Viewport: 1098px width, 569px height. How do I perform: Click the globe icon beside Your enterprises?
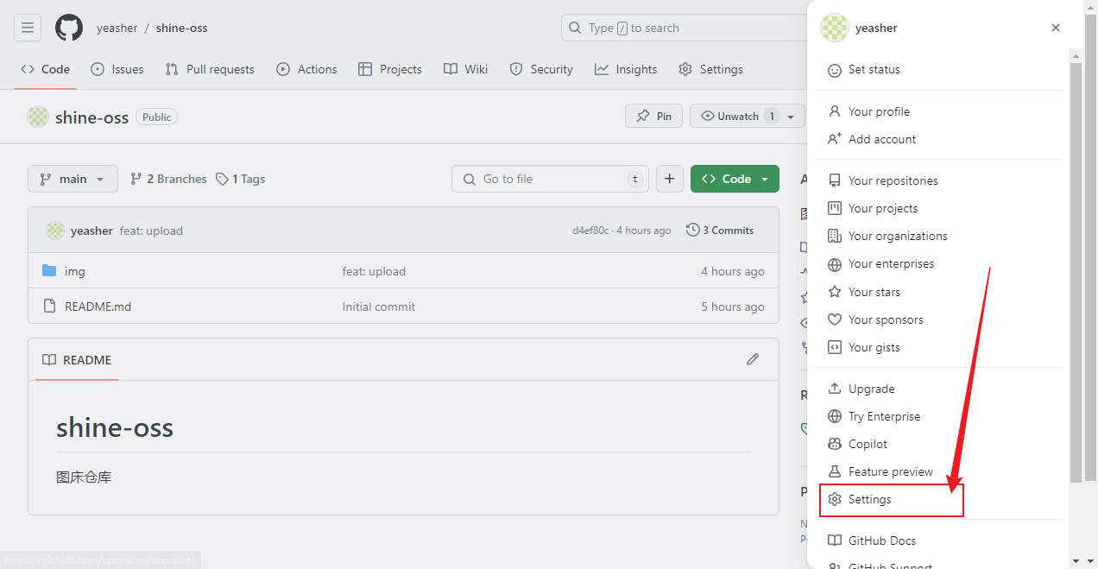coord(835,264)
